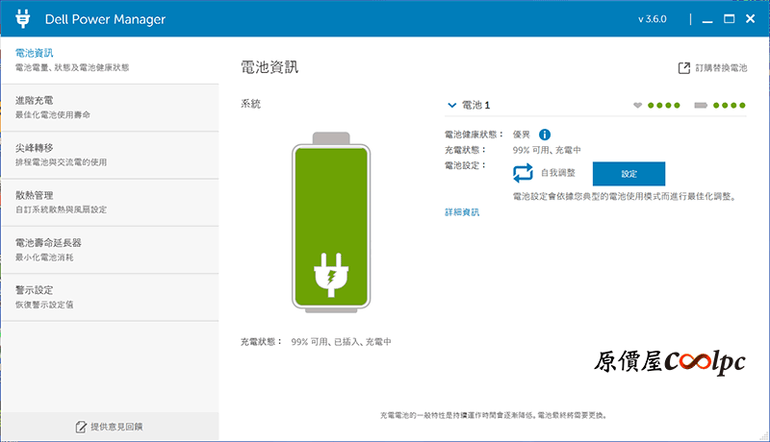Open the 電池資訊 section in sidebar
Viewport: 770px width, 442px height.
pyautogui.click(x=110, y=61)
